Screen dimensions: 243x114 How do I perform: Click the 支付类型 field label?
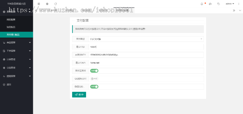pyautogui.click(x=80, y=39)
